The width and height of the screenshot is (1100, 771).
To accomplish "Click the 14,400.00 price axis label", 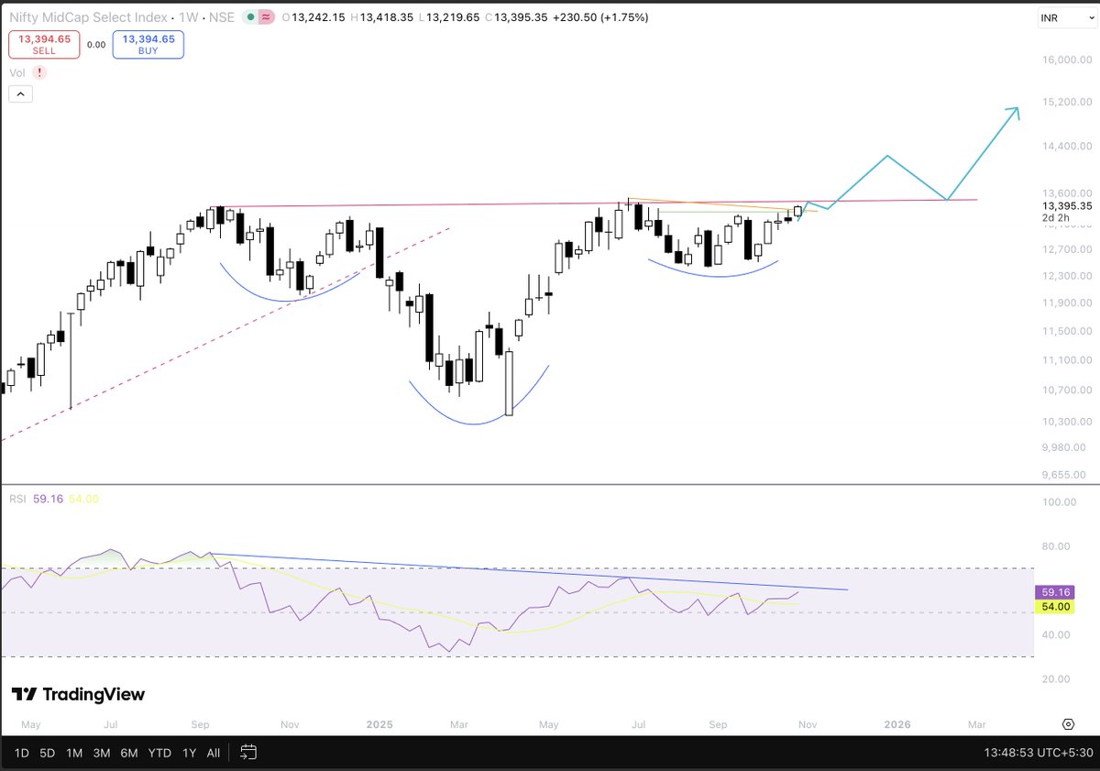I will click(1068, 146).
